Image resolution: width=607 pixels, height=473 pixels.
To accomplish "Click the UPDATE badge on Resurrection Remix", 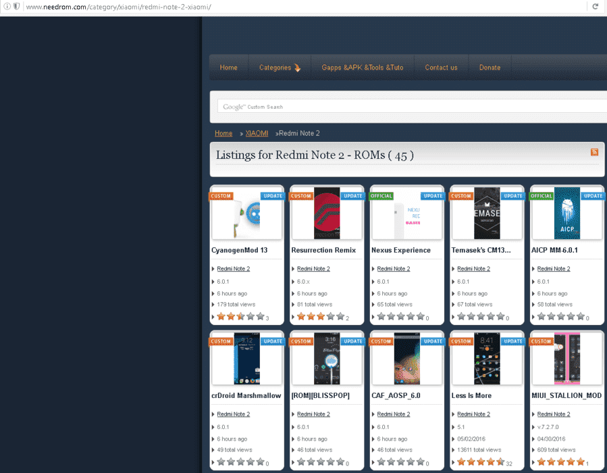I will click(353, 196).
